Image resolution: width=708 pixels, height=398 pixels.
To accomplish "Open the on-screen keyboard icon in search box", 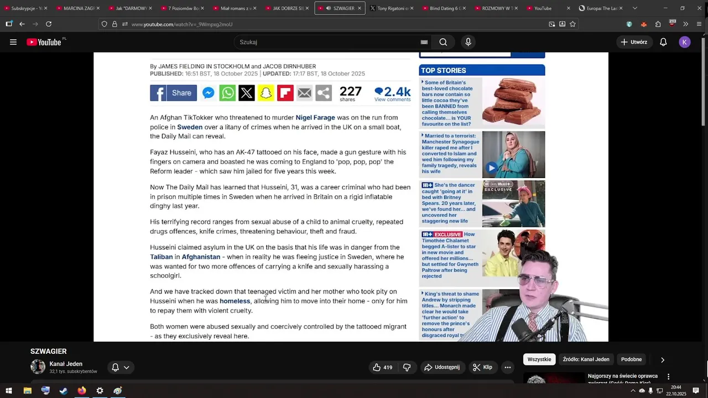I will pos(424,42).
